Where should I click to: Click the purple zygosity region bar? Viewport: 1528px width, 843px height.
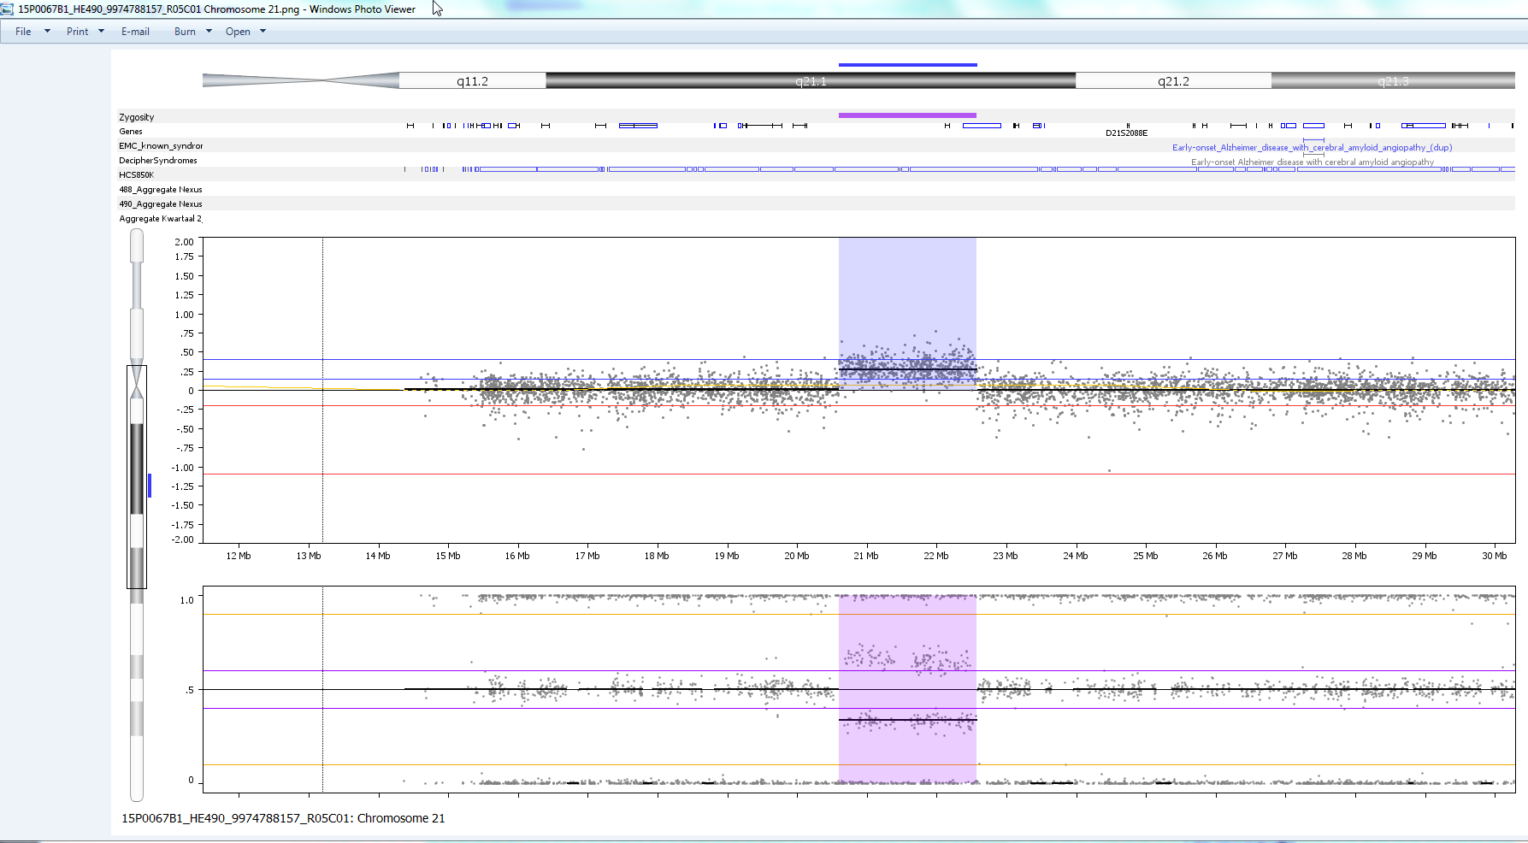point(907,115)
